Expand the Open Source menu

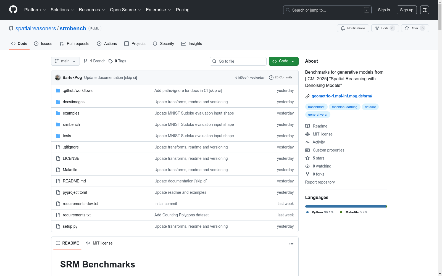tap(125, 10)
